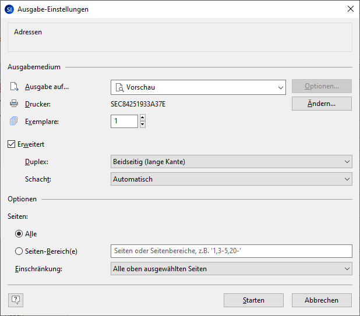Image resolution: width=360 pixels, height=316 pixels.
Task: Open help via the question mark icon
Action: 16,300
